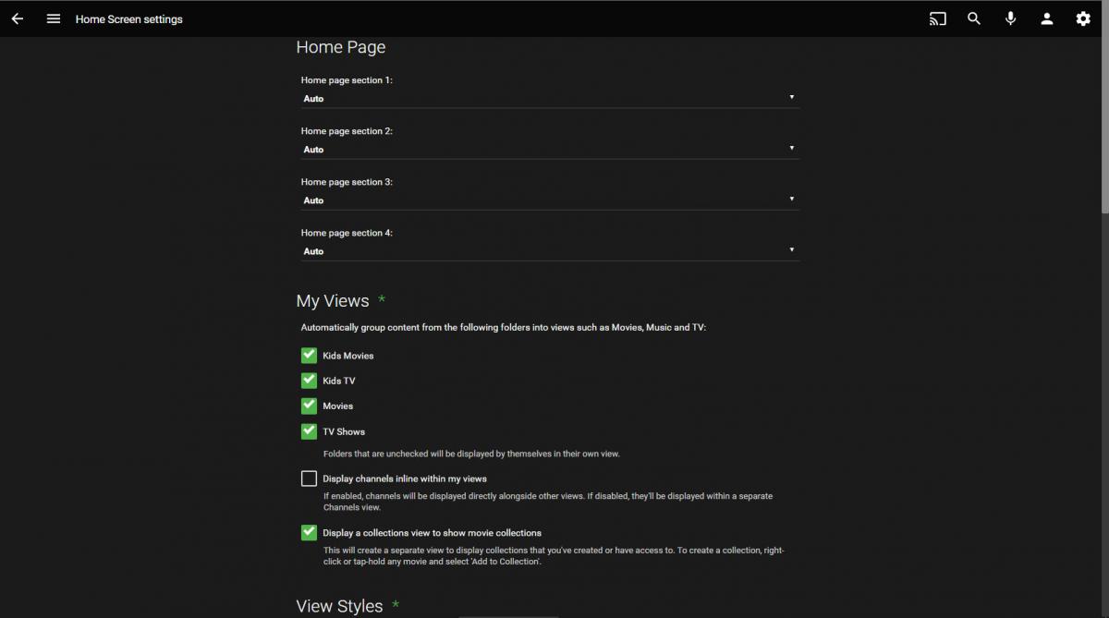Enable Display channels inline within my views
This screenshot has height=618, width=1109.
click(x=309, y=479)
